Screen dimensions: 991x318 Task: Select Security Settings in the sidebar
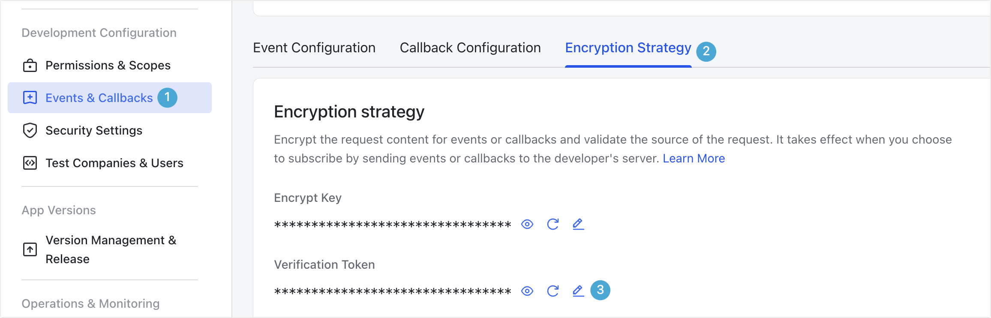(x=94, y=130)
